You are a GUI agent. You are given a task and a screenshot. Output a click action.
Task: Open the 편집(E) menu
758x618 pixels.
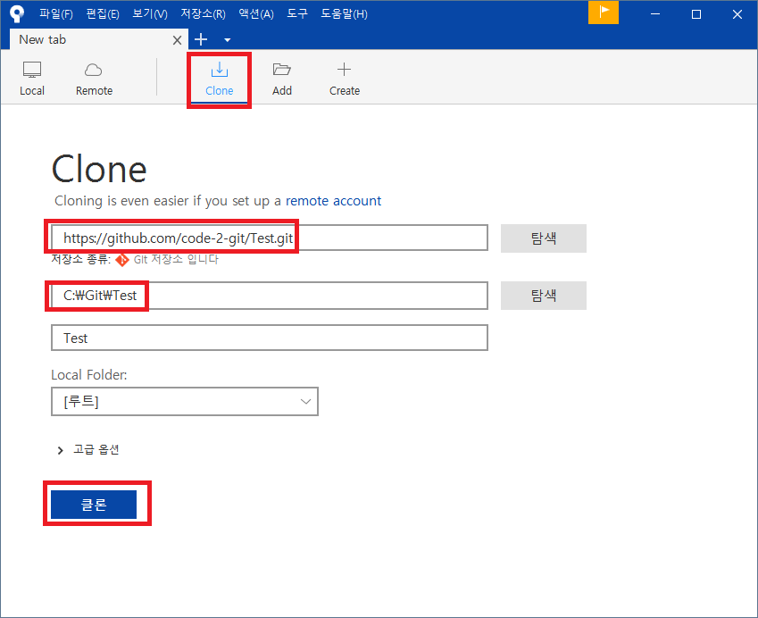[103, 13]
